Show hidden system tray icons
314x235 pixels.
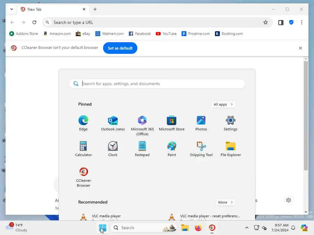point(247,228)
